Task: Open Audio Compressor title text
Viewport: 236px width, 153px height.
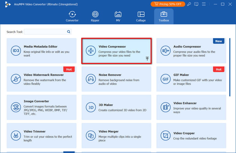Action: [187, 47]
